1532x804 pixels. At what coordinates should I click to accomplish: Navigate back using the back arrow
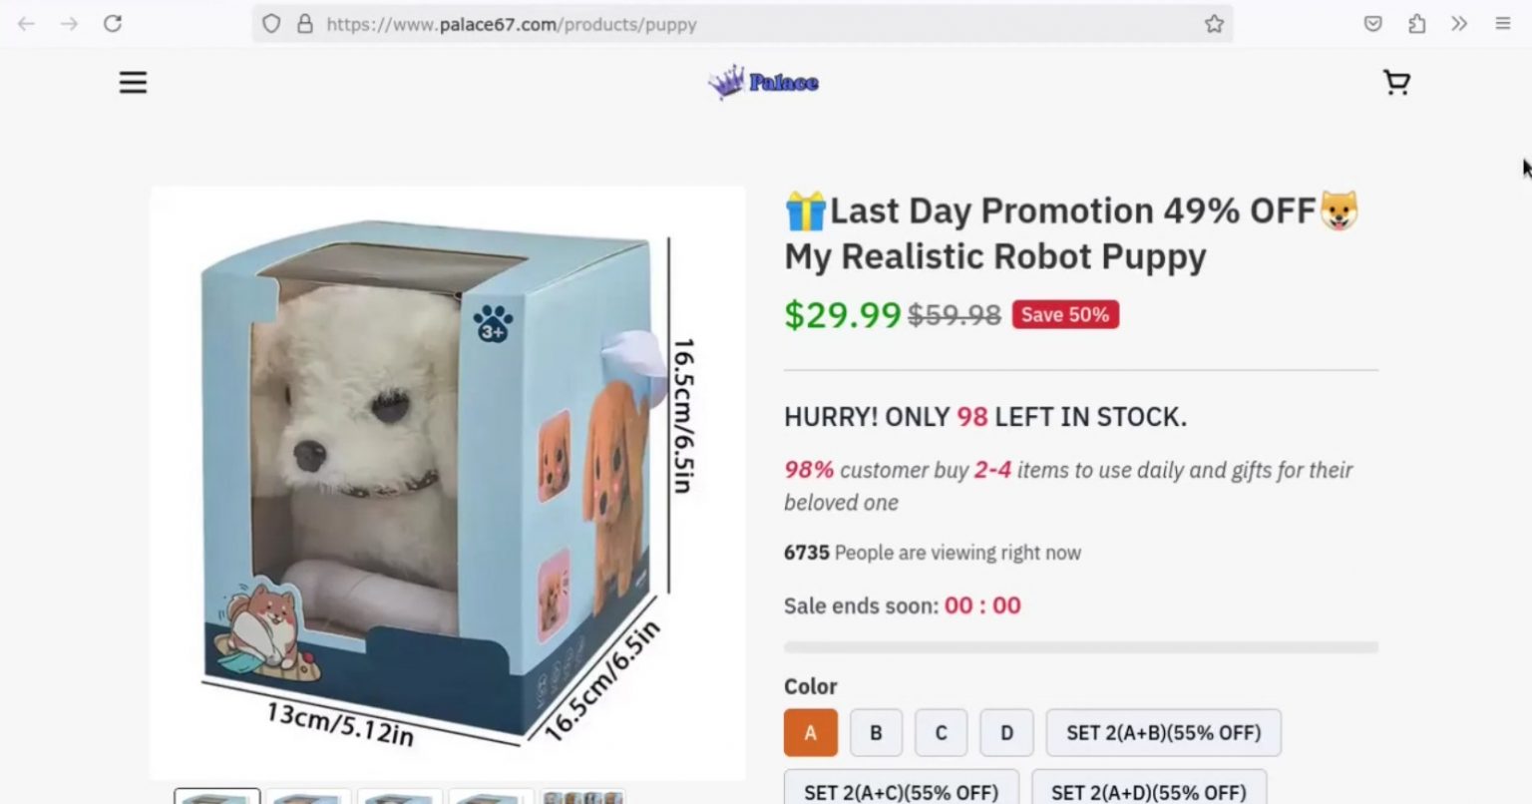[x=24, y=23]
